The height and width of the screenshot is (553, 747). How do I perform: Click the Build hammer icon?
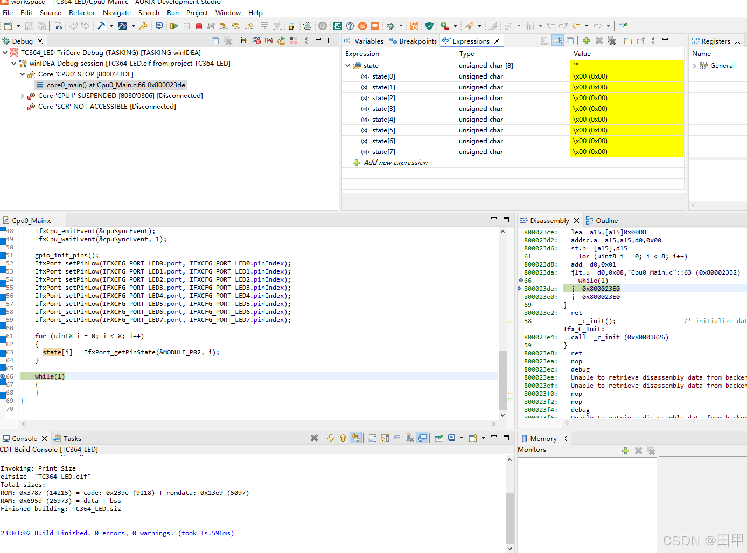pyautogui.click(x=101, y=26)
